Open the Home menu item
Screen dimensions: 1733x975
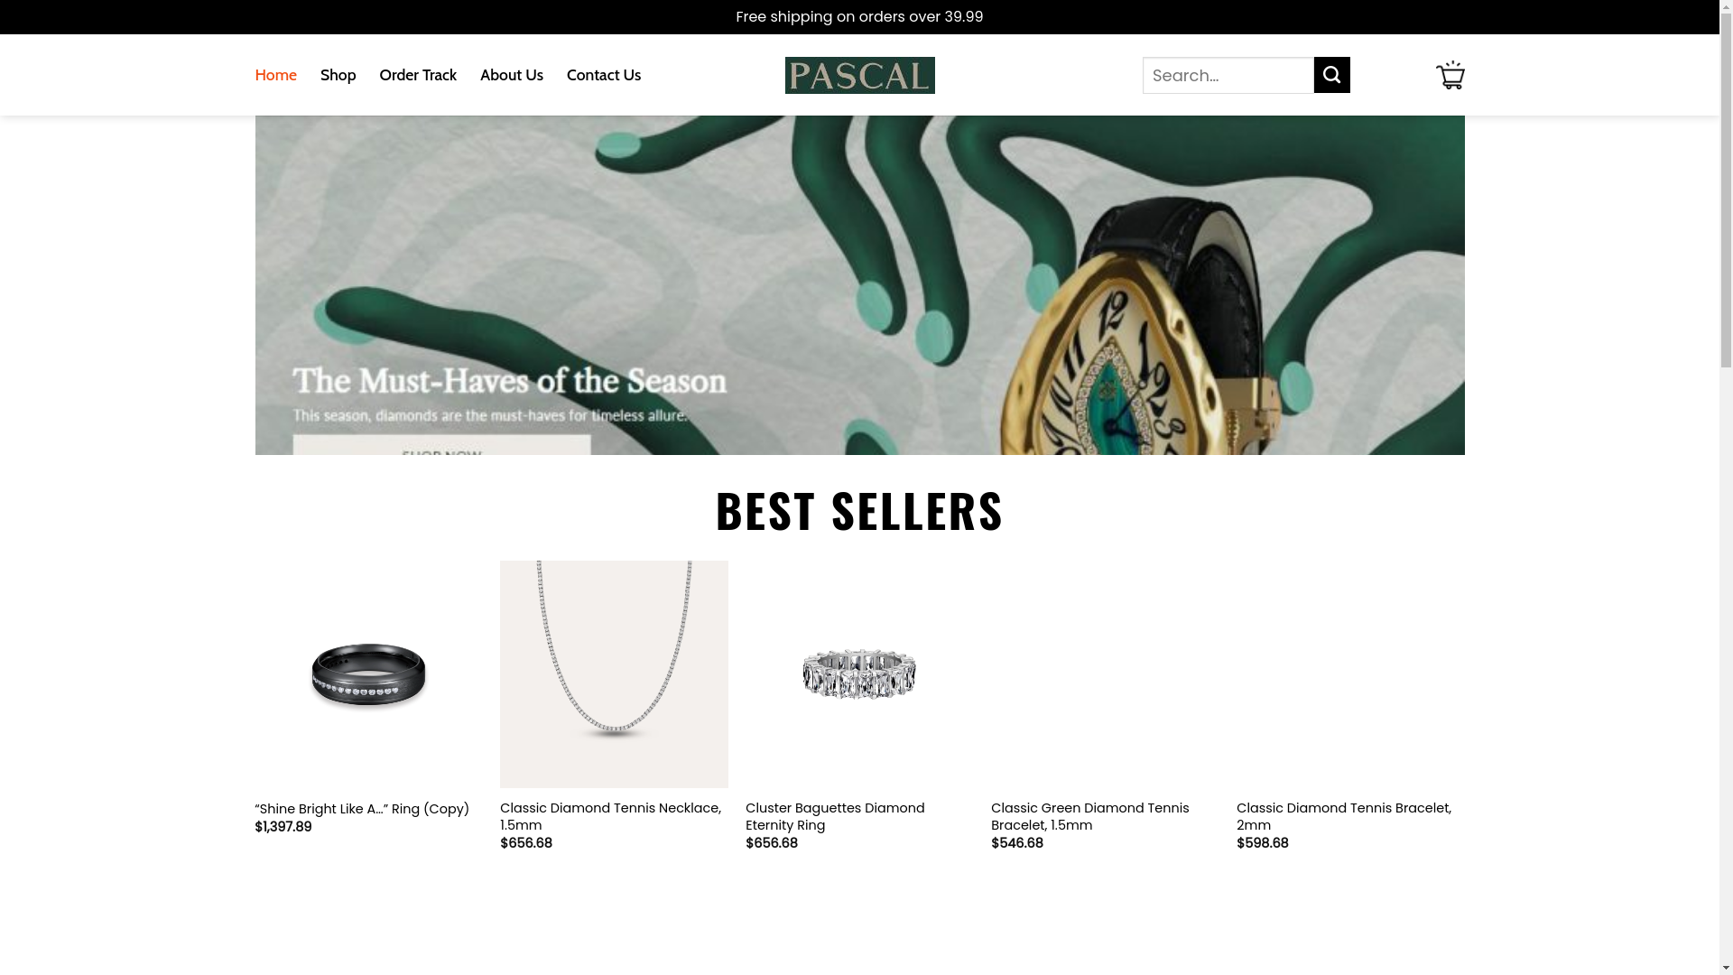(275, 75)
